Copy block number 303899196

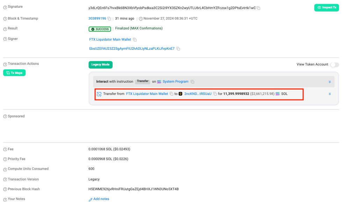click(109, 18)
